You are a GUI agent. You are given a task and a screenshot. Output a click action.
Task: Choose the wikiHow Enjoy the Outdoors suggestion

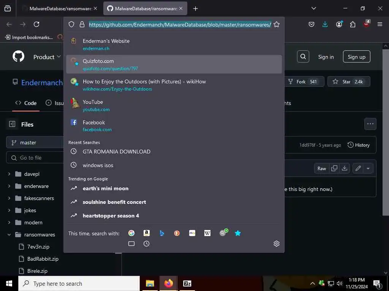click(174, 84)
